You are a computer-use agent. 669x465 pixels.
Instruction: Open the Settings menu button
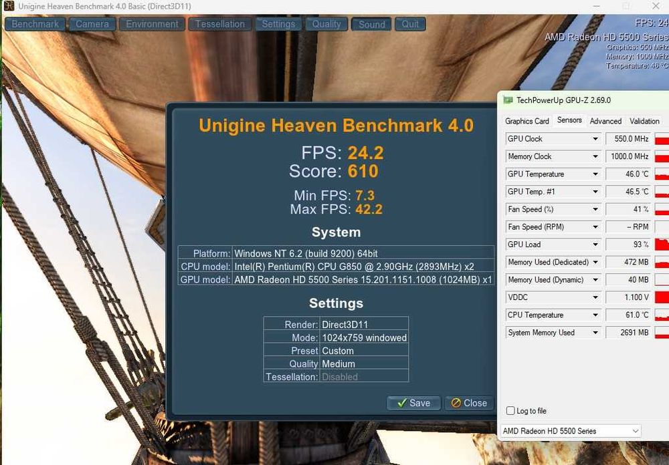pos(278,24)
